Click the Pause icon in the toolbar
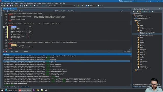The image size is (163, 92). pyautogui.click(x=38, y=6)
